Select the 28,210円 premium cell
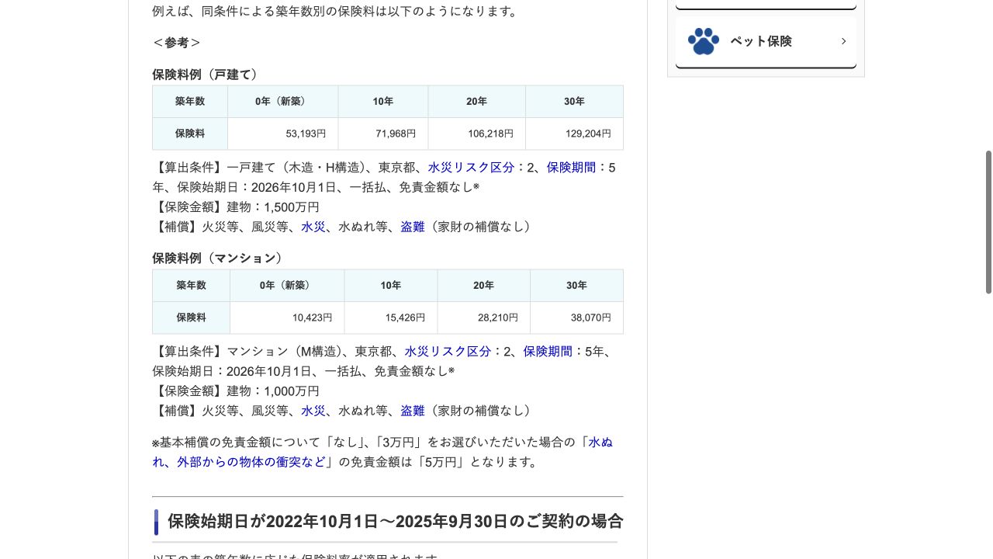Viewport: 993px width, 559px height. (x=484, y=318)
